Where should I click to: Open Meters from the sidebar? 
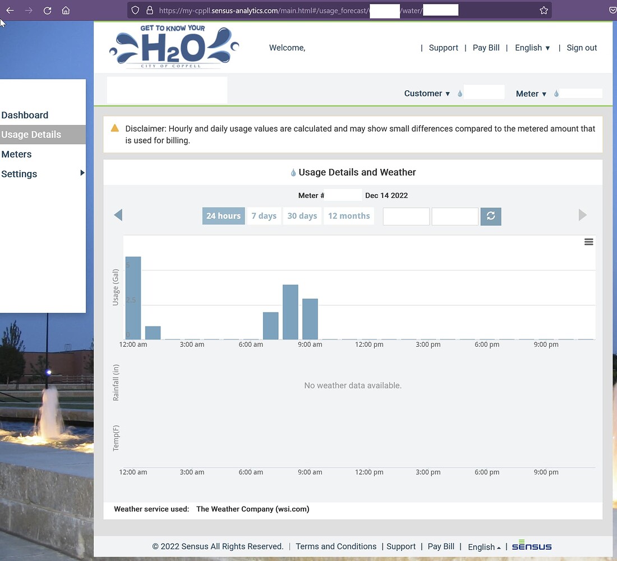[16, 154]
